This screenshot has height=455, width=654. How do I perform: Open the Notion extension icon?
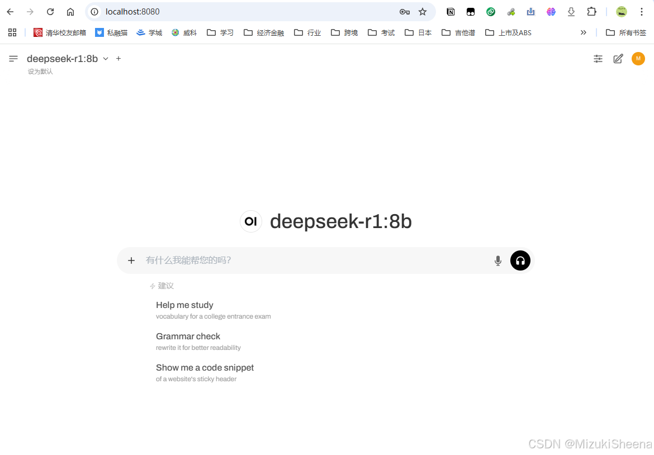point(451,12)
